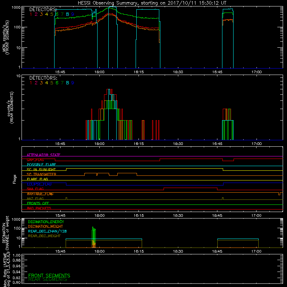Click magenta detector 2 in front segments legend

(x=36, y=14)
